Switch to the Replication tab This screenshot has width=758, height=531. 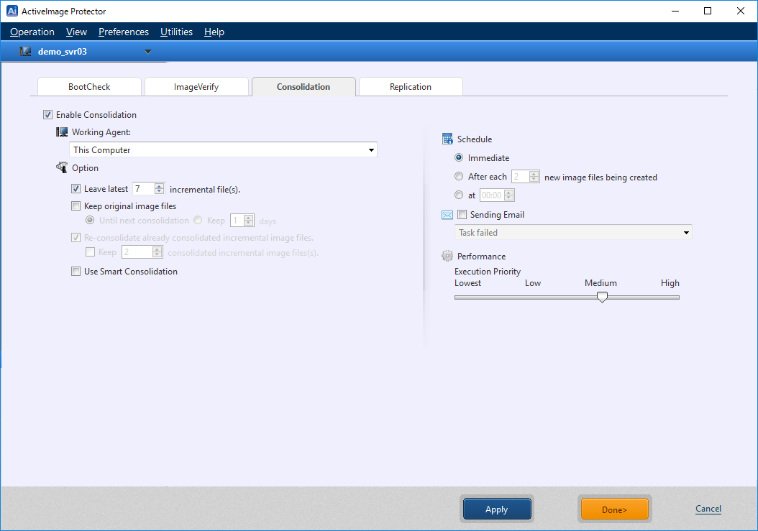pyautogui.click(x=411, y=87)
